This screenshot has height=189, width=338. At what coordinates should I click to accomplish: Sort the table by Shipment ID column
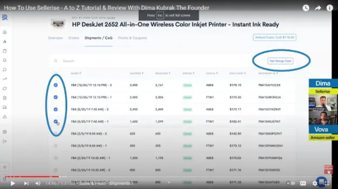coord(268,73)
